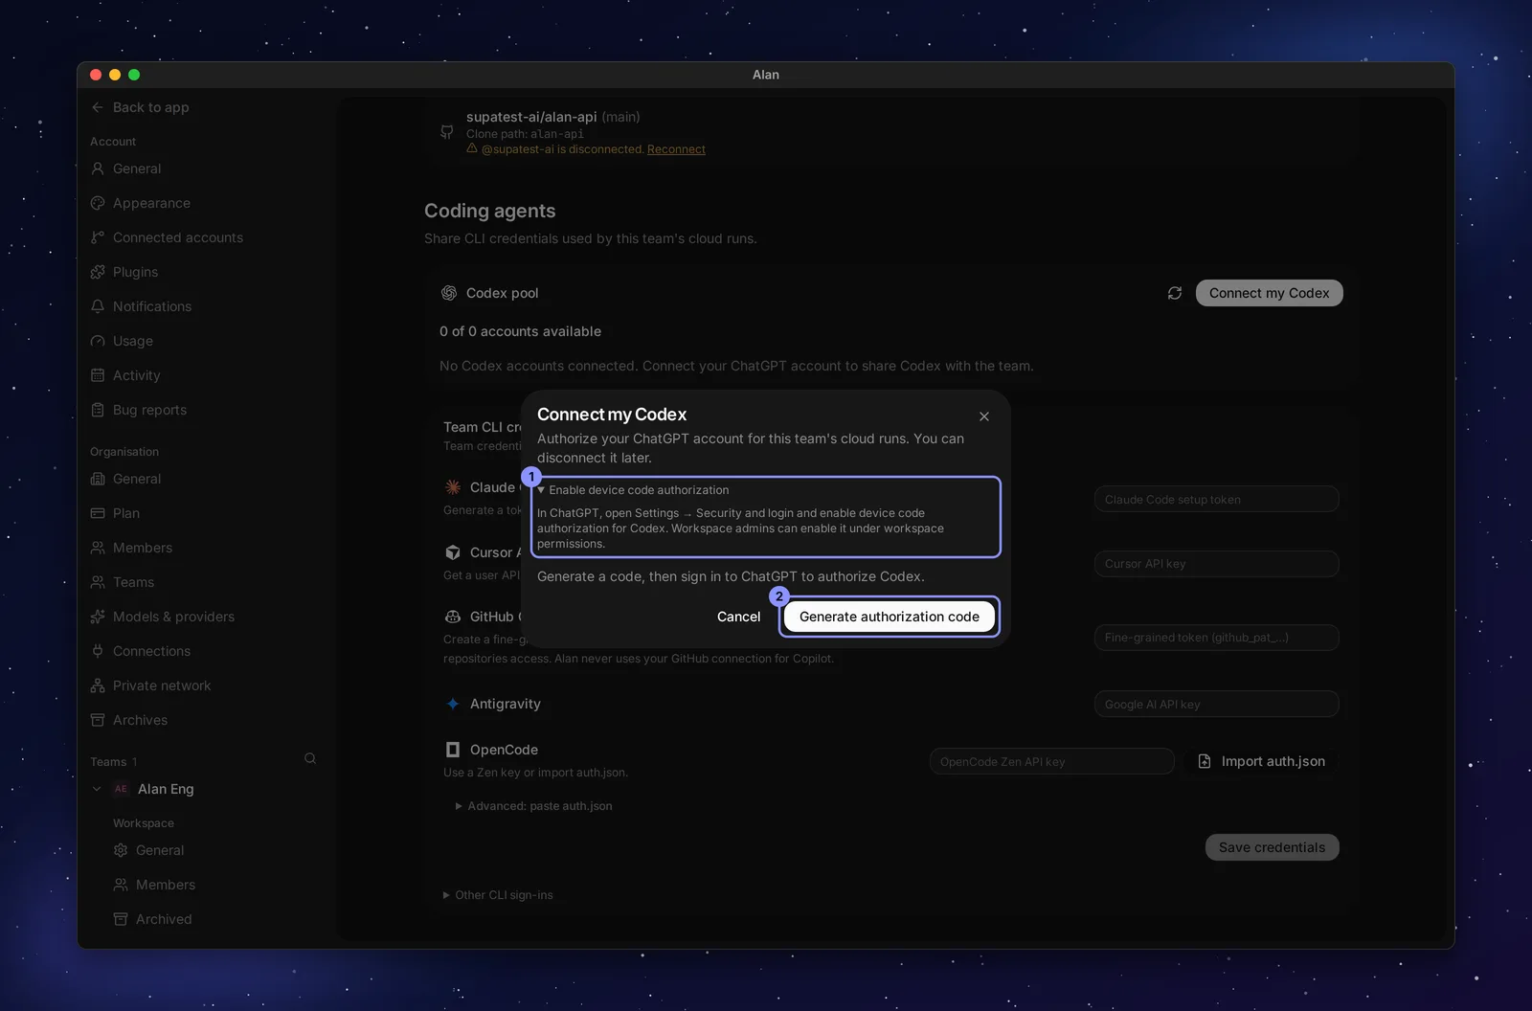Click the Usage gauge icon
Screen dimensions: 1532x1011
point(98,341)
